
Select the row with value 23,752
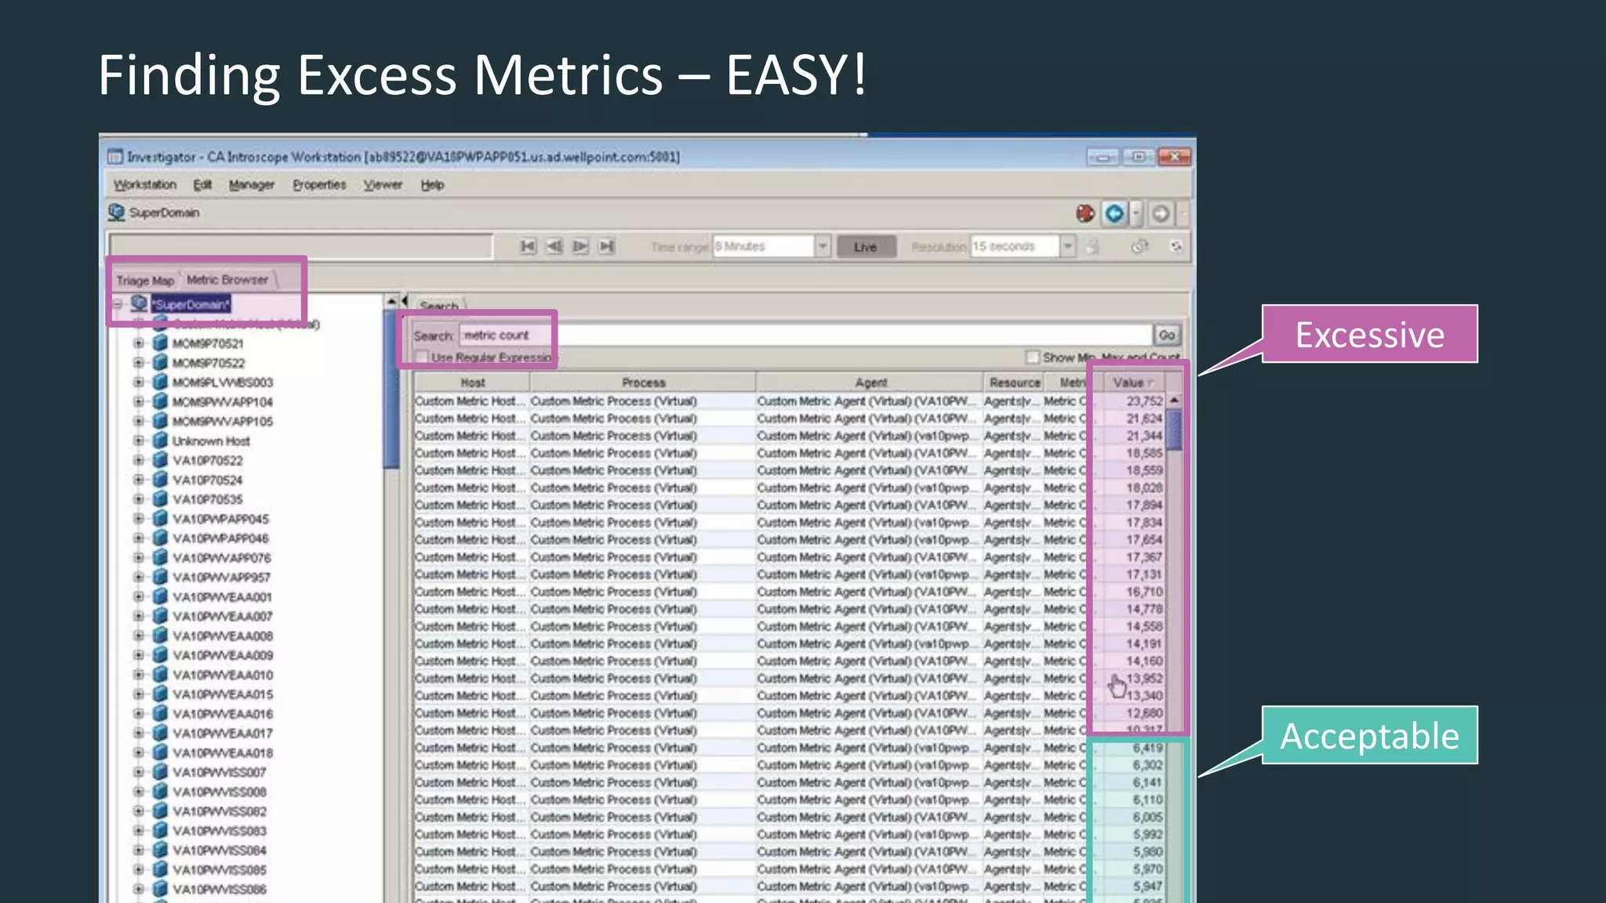[x=790, y=401]
